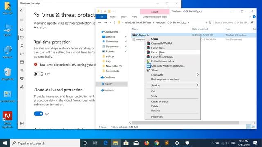Choose Extract files... in context menu
262x147 pixels.
coord(172,48)
